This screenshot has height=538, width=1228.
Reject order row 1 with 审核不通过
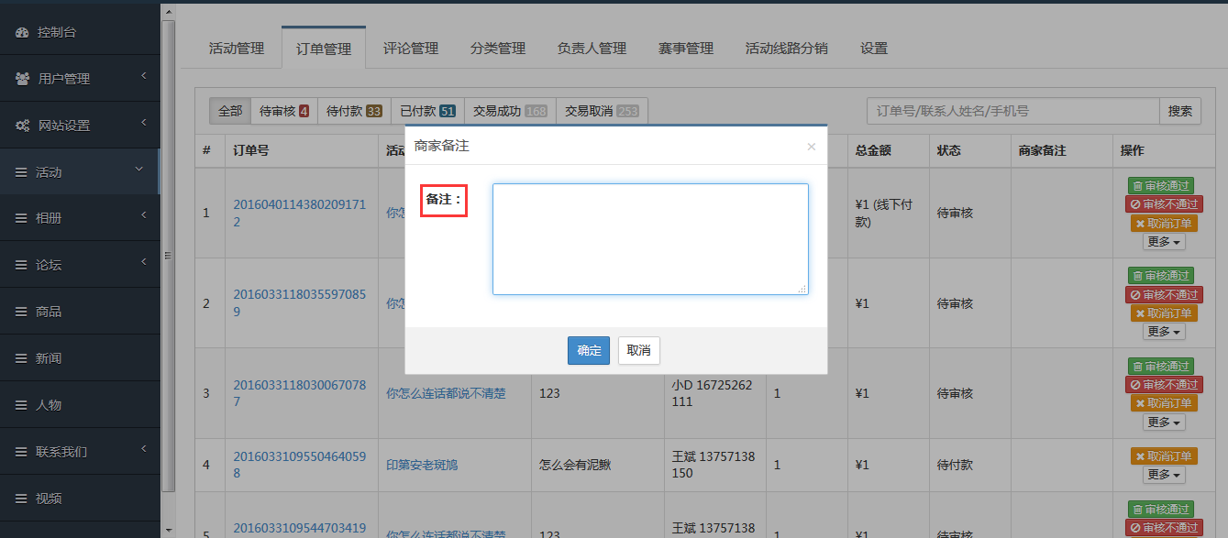[x=1164, y=204]
